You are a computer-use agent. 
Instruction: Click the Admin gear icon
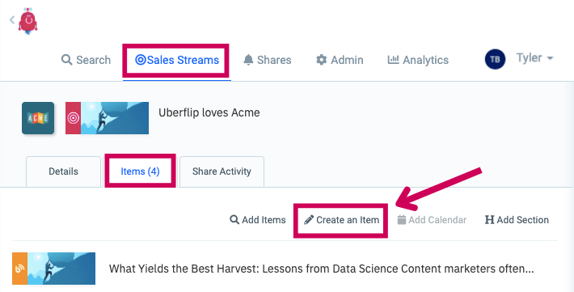(x=322, y=60)
